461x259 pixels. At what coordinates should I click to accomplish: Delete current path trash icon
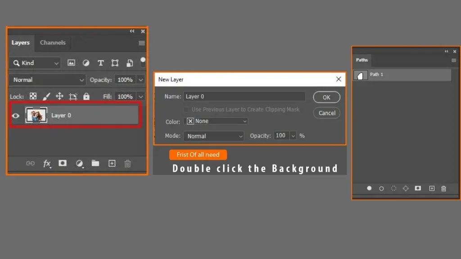tap(443, 188)
